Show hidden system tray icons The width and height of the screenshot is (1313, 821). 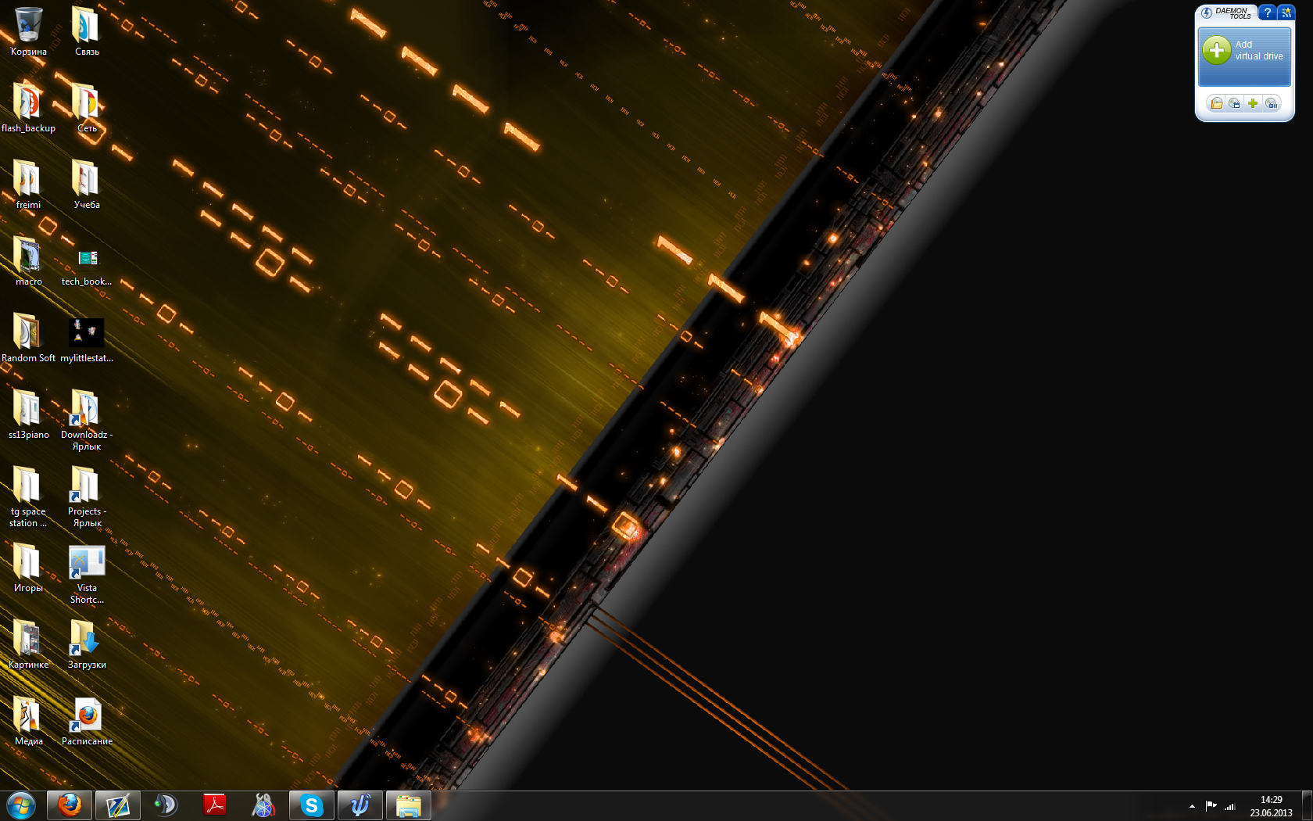coord(1192,806)
